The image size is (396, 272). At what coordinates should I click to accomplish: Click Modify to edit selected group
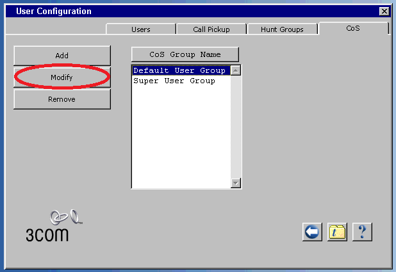pyautogui.click(x=62, y=77)
